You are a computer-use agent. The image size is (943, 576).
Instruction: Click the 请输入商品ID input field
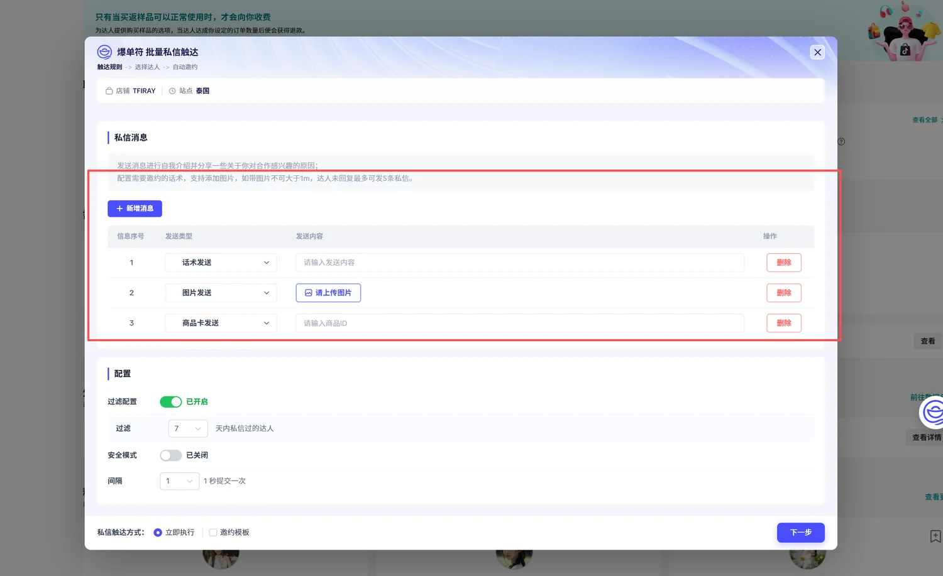(520, 323)
